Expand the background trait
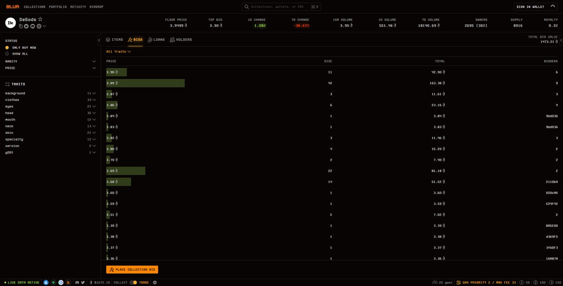 [x=51, y=93]
